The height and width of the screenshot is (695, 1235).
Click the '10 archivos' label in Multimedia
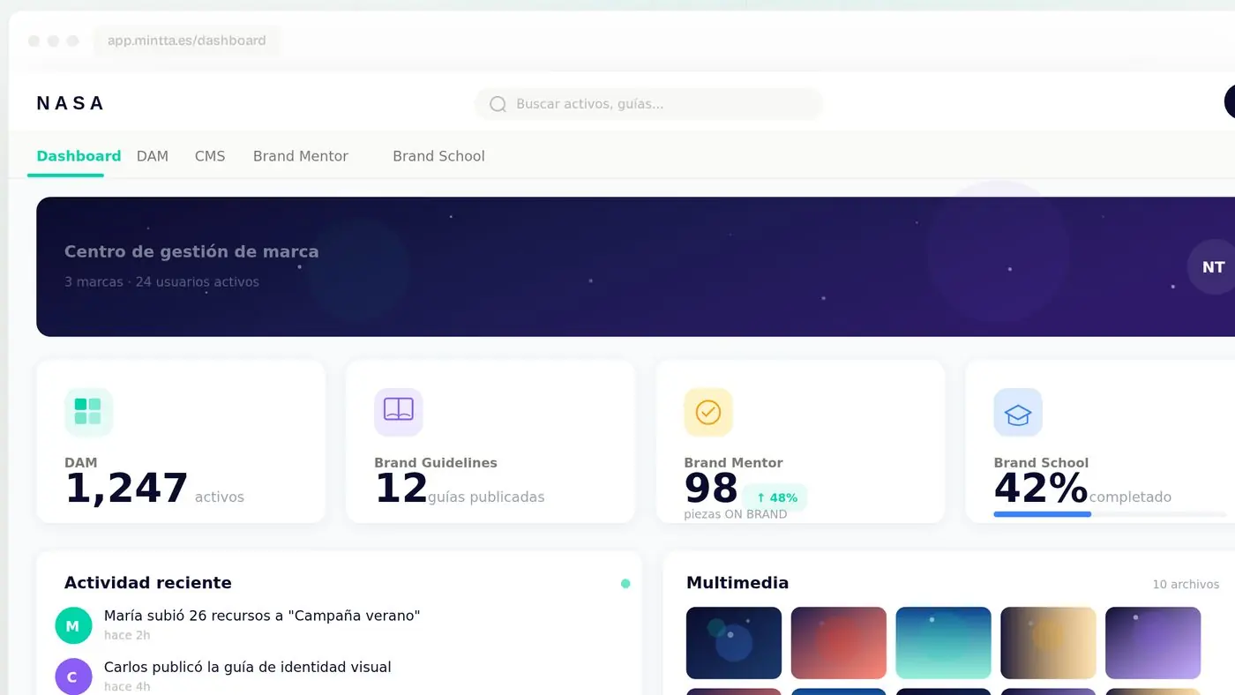coord(1186,585)
